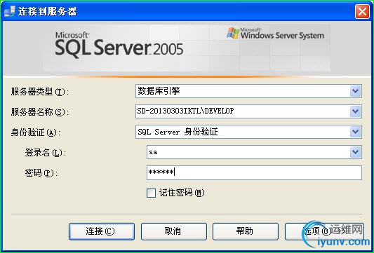Click the 密码(P) label
Screen dimensions: 374x253
[x=41, y=173]
